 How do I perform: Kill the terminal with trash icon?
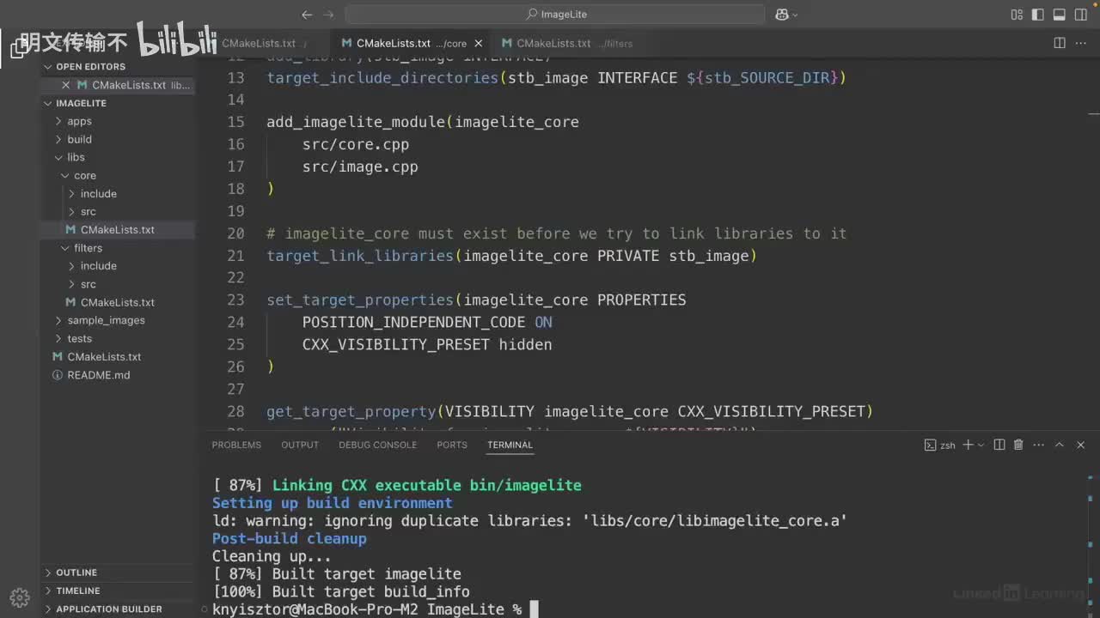tap(1018, 445)
